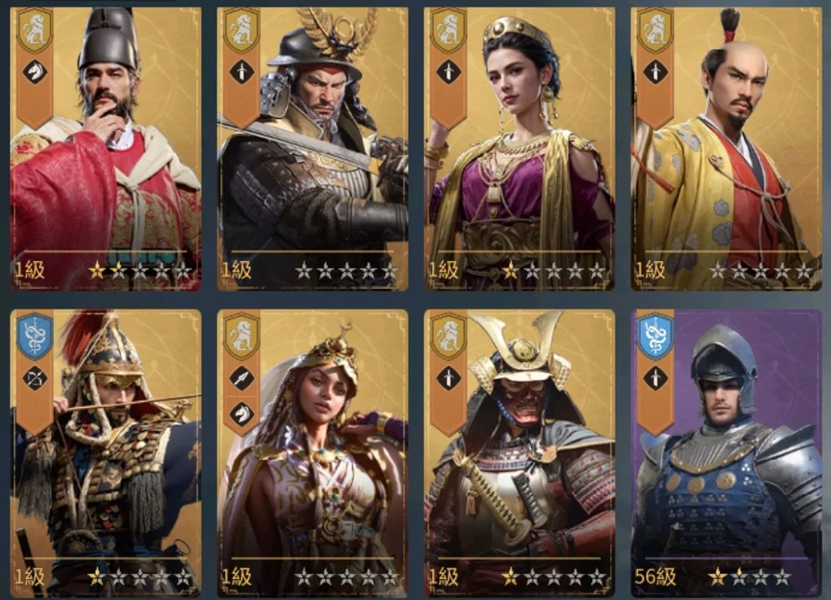Select the red-mask samurai hero card

click(519, 453)
